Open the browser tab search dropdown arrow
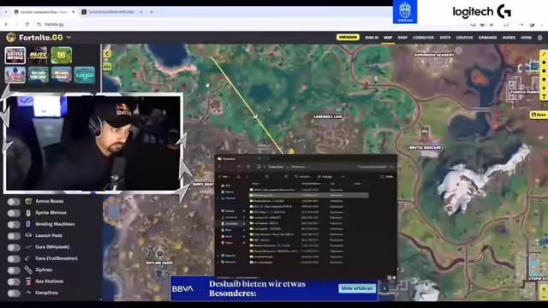The height and width of the screenshot is (308, 548). coord(6,12)
